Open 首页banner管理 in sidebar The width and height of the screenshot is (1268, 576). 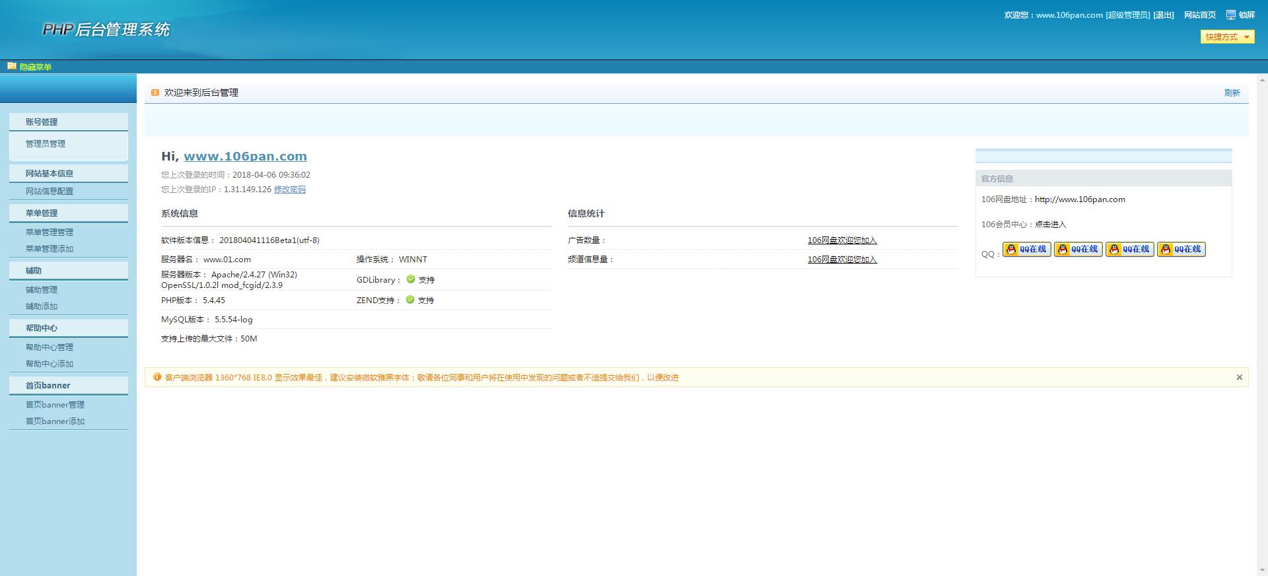(x=55, y=404)
